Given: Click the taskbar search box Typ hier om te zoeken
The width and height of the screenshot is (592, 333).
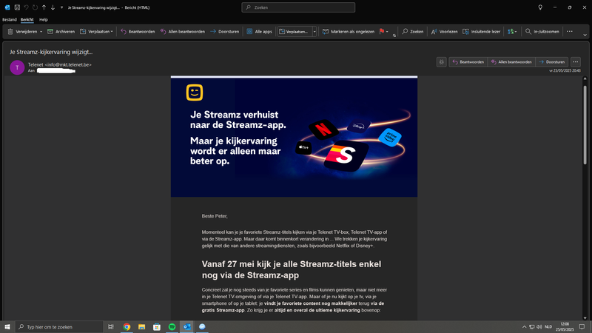Looking at the screenshot, I should 59,326.
